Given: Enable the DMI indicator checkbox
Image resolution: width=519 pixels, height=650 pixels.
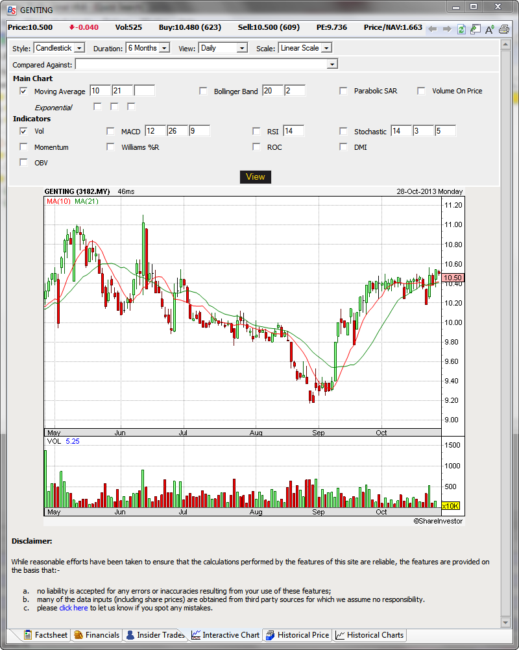Looking at the screenshot, I should tap(343, 147).
